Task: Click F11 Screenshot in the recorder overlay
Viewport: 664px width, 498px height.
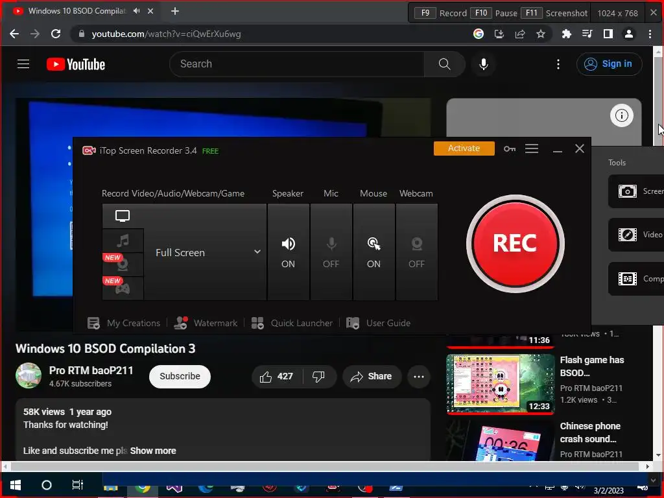Action: coord(554,13)
